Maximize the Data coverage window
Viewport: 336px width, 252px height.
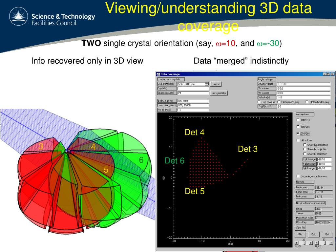tap(328, 74)
